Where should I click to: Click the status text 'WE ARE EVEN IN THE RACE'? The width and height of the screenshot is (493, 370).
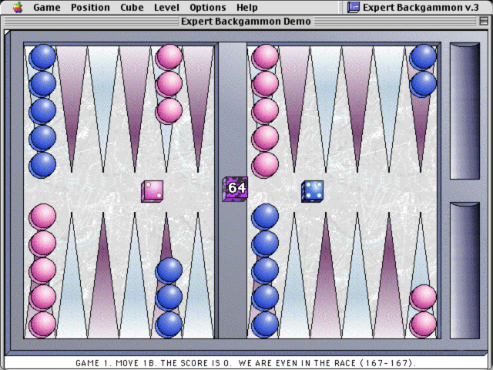(297, 363)
